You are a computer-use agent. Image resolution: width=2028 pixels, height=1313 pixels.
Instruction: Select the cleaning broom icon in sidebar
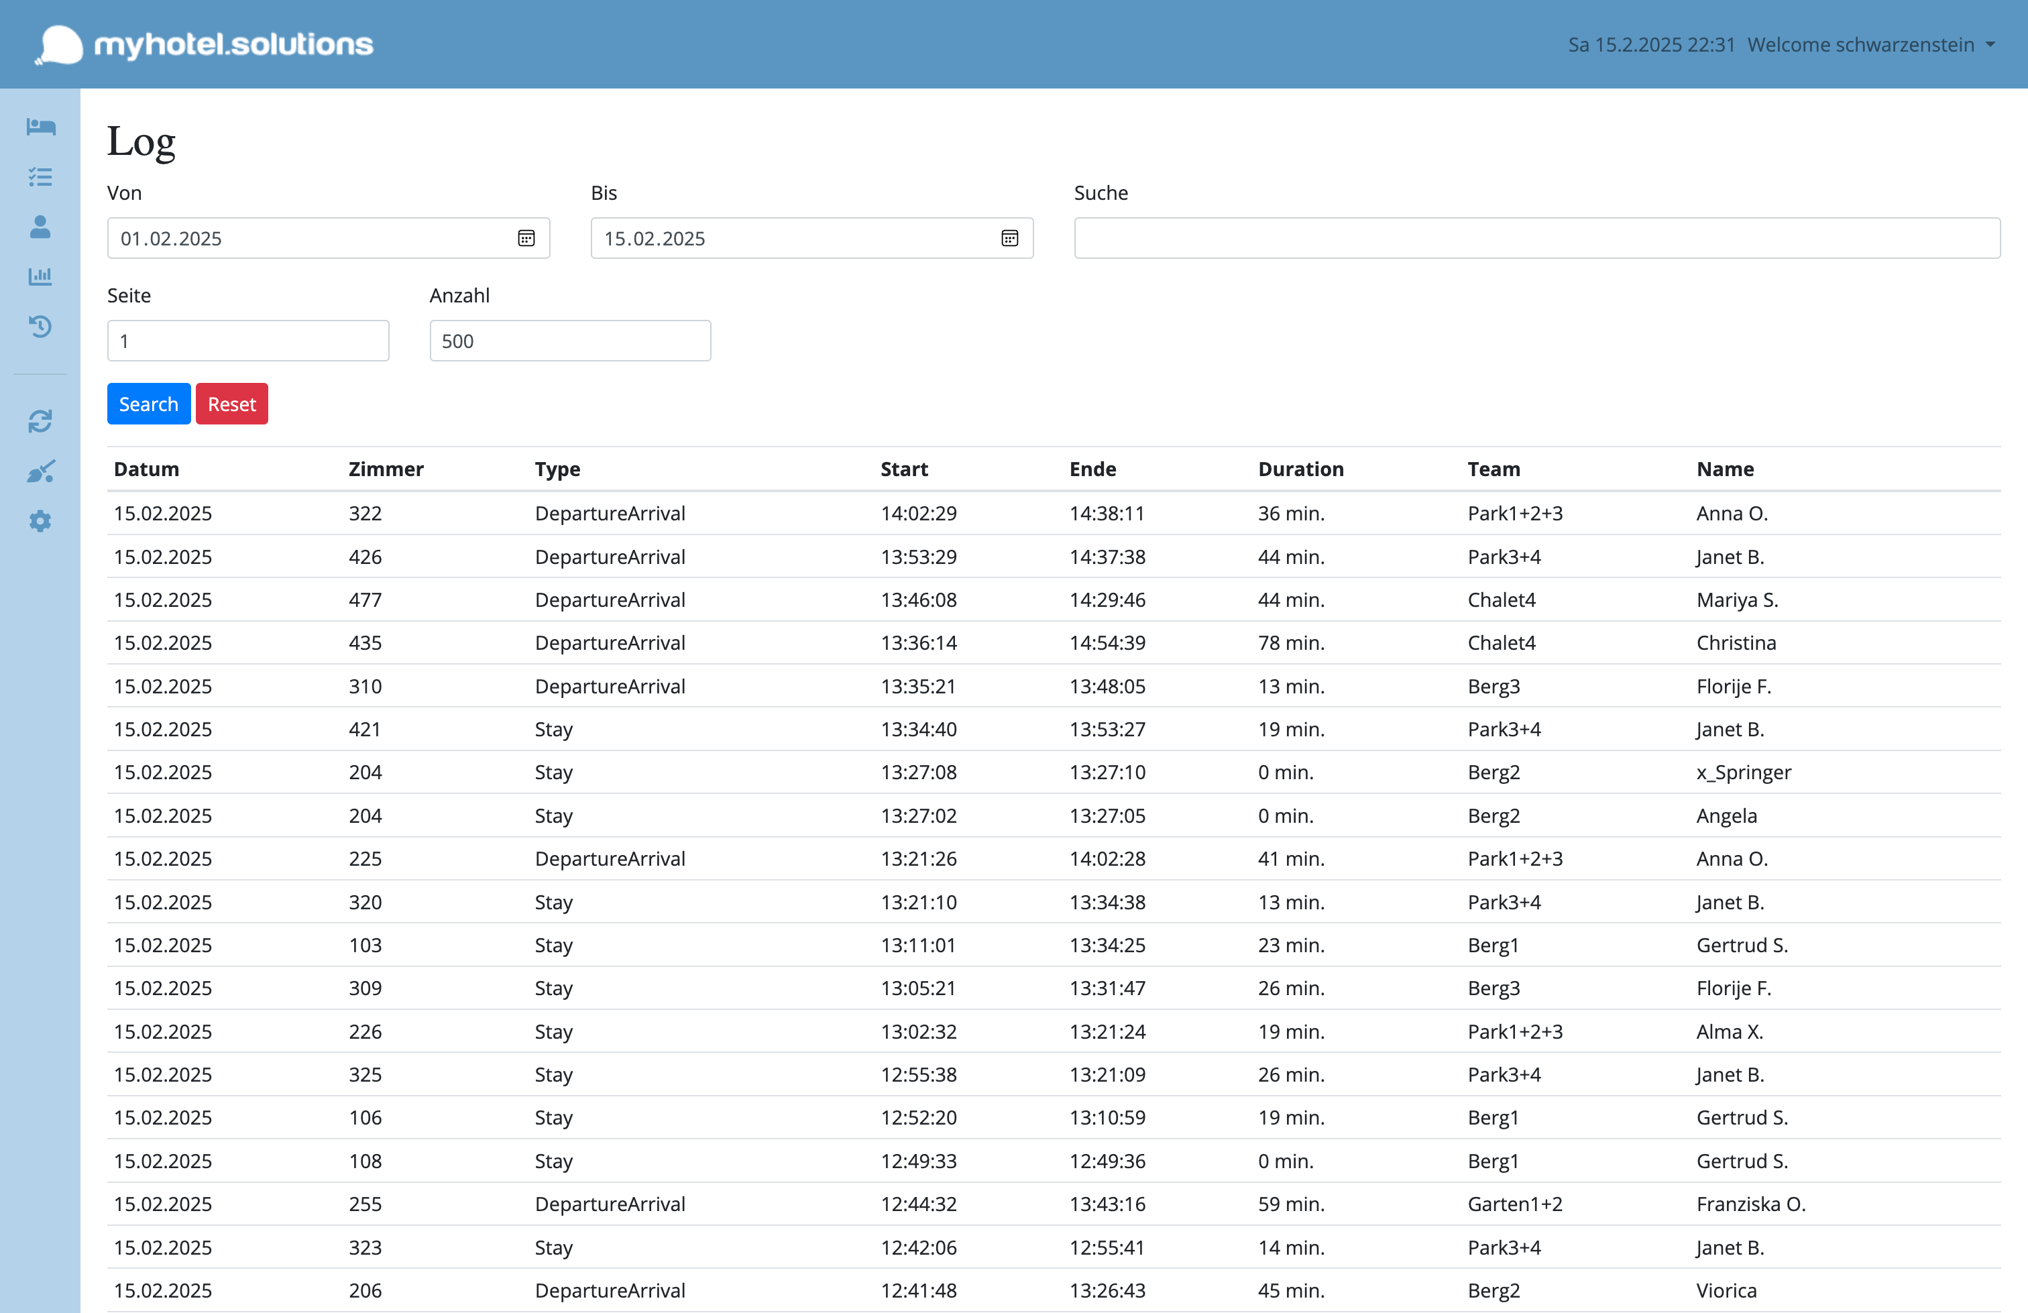pyautogui.click(x=40, y=471)
